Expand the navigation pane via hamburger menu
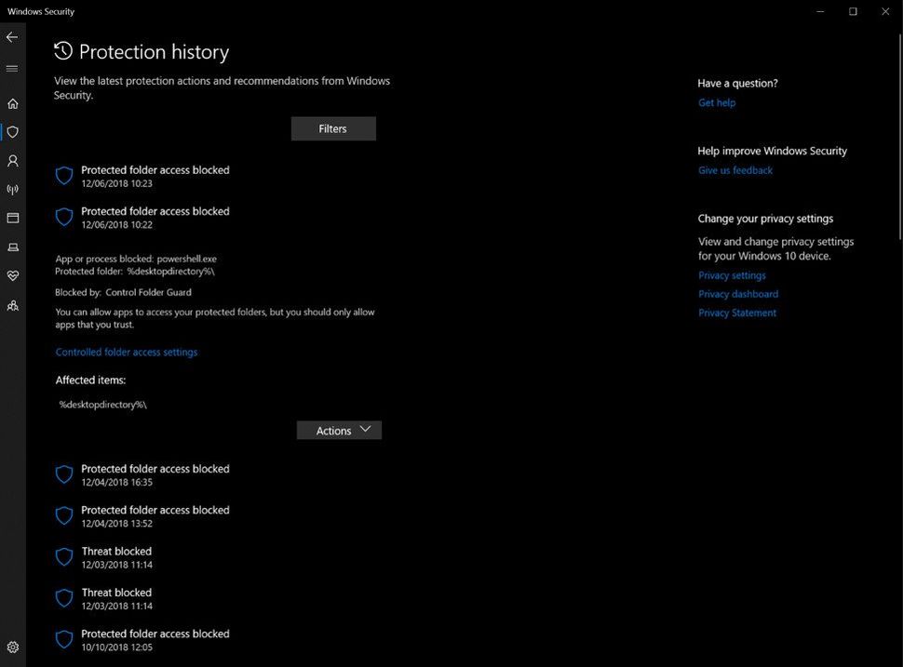This screenshot has width=903, height=667. [12, 67]
